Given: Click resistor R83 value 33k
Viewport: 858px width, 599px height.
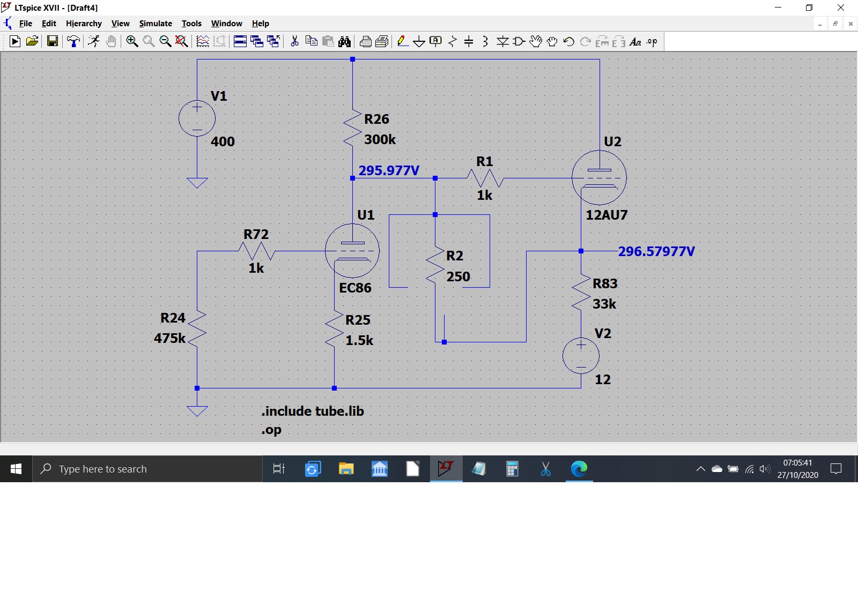Looking at the screenshot, I should [x=604, y=304].
